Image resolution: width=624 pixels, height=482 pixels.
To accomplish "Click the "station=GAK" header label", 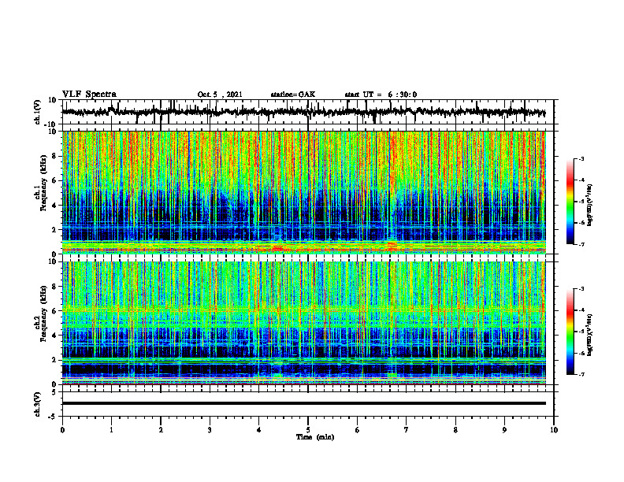I will 293,95.
